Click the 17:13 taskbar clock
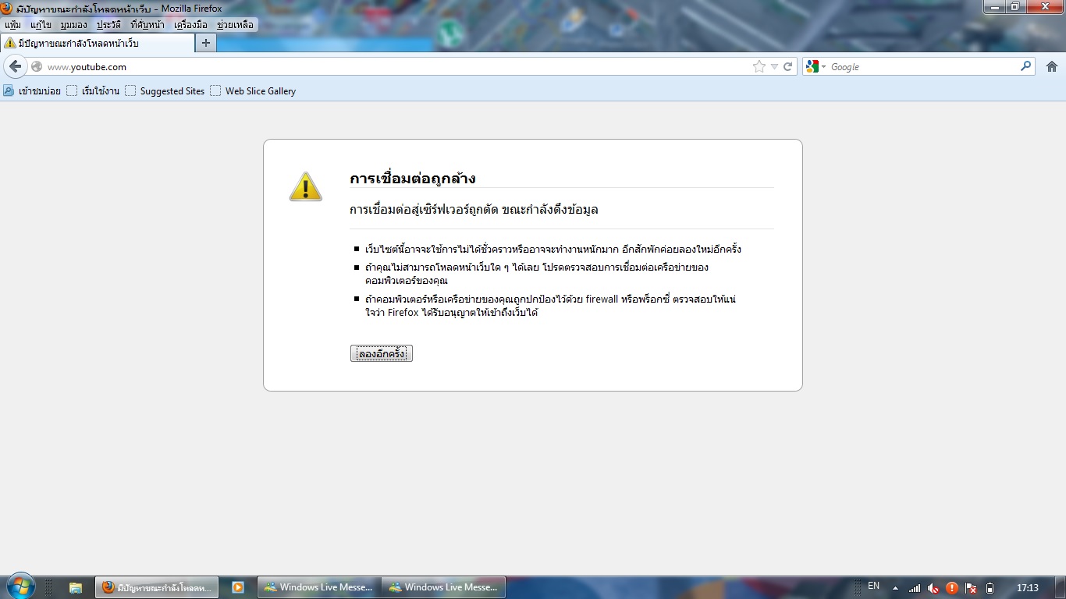Viewport: 1066px width, 599px height. point(1028,587)
